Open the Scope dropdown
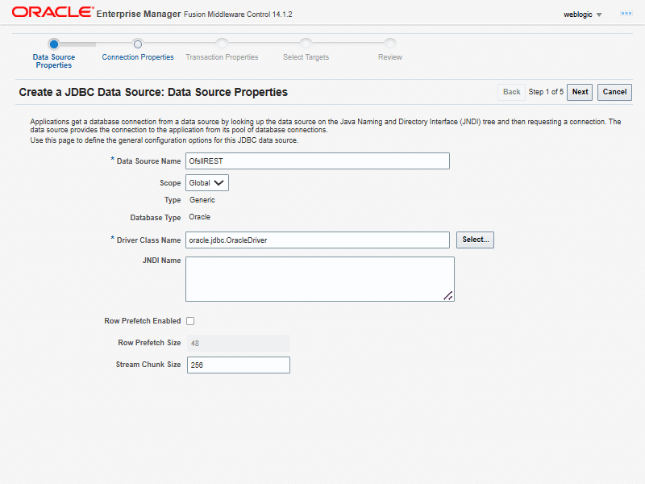 207,183
